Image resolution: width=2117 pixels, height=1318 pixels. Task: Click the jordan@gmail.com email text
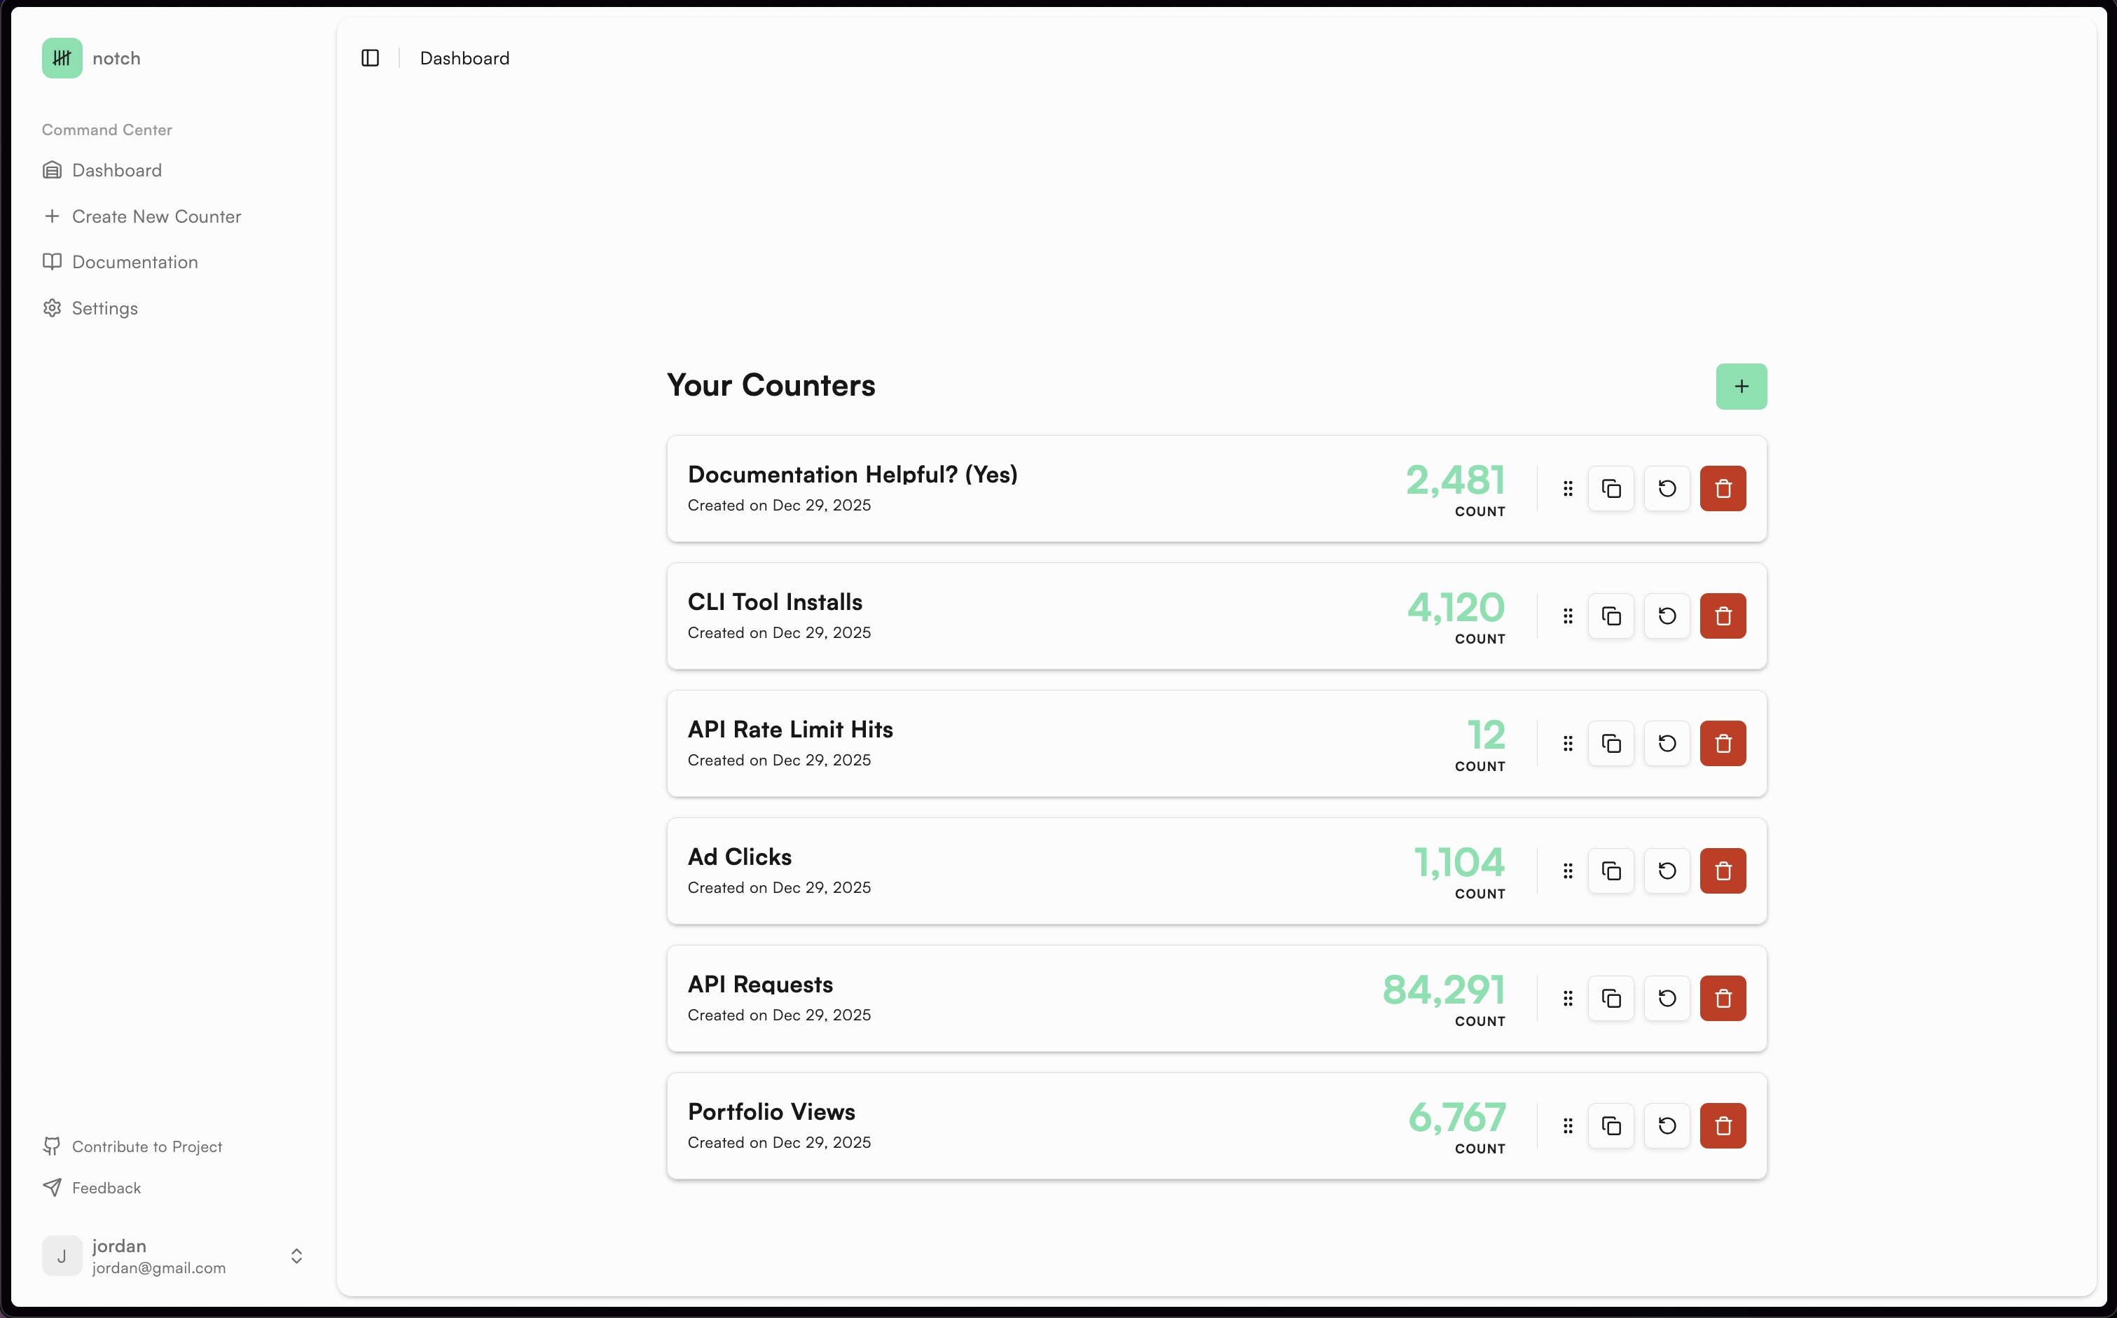159,1268
